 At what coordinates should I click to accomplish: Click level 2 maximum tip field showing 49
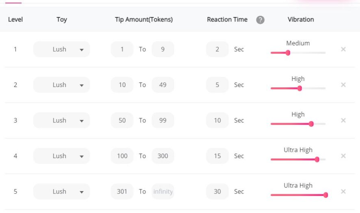(163, 85)
